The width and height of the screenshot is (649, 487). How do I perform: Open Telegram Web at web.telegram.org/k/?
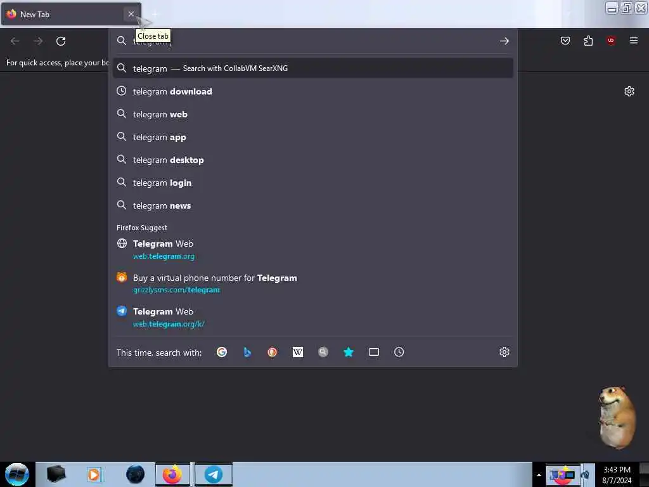point(313,317)
